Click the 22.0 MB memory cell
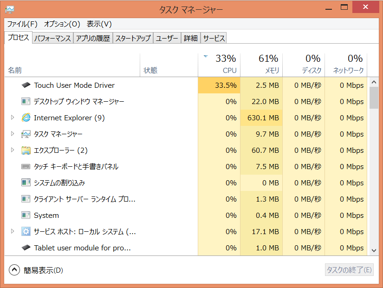The height and width of the screenshot is (288, 383). tap(261, 101)
